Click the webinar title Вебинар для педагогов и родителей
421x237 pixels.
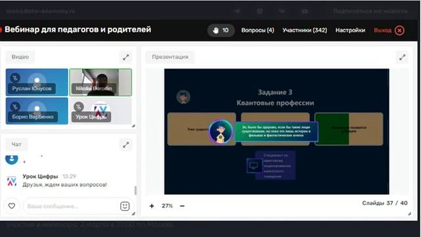click(x=78, y=30)
